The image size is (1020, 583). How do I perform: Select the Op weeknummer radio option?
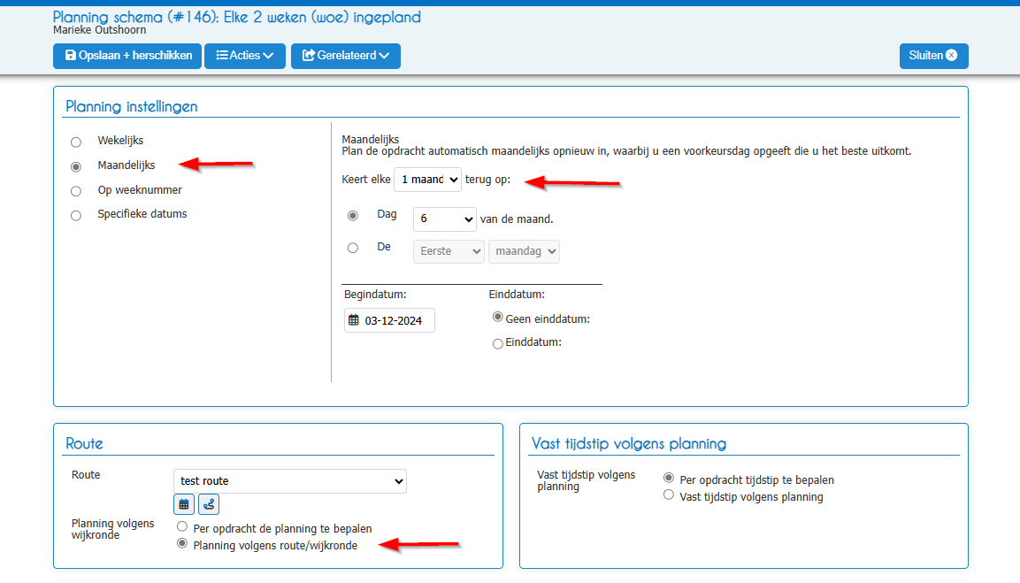(76, 191)
